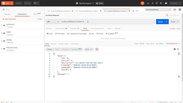Click the Runner button
The image size is (183, 103).
point(27,3)
